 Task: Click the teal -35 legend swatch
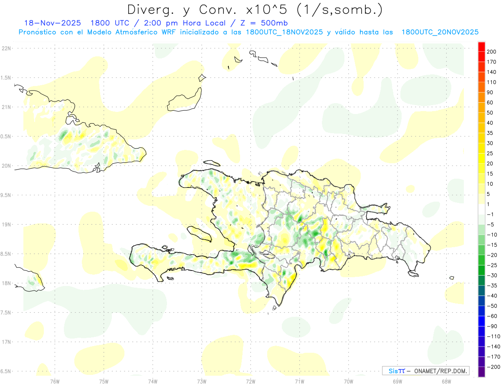[481, 290]
